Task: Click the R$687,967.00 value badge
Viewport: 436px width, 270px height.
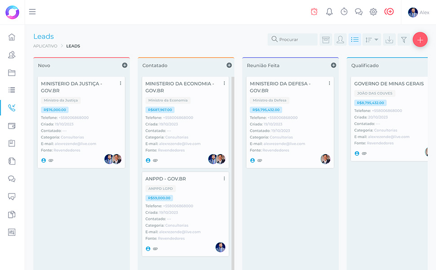Action: point(160,110)
